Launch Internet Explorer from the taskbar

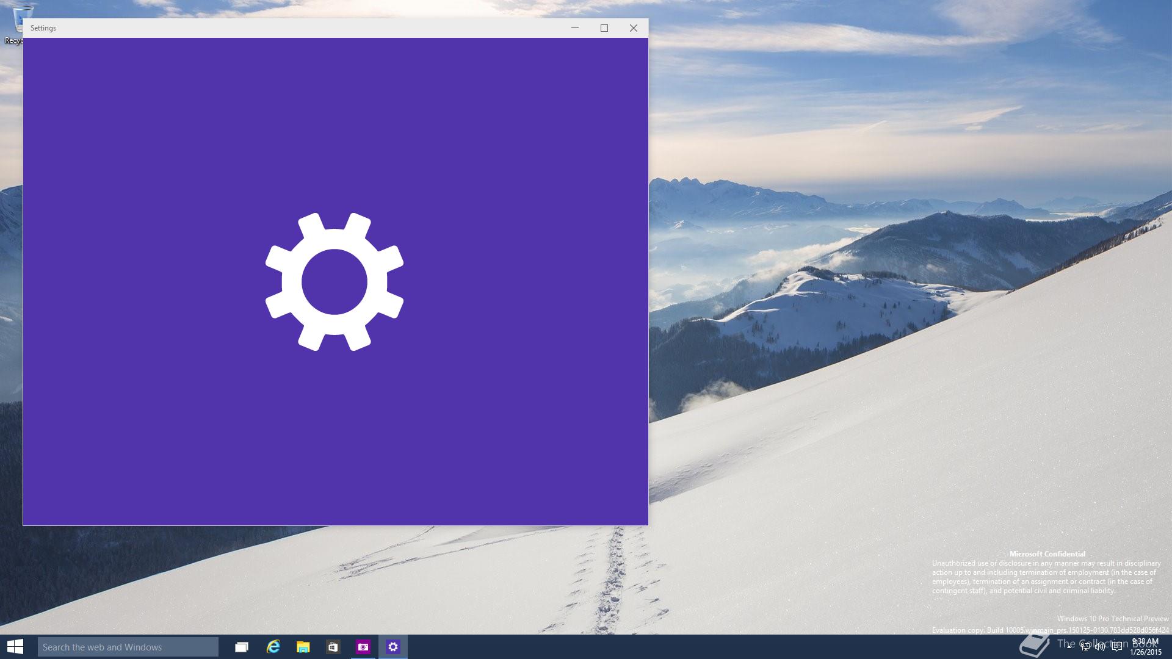click(273, 647)
